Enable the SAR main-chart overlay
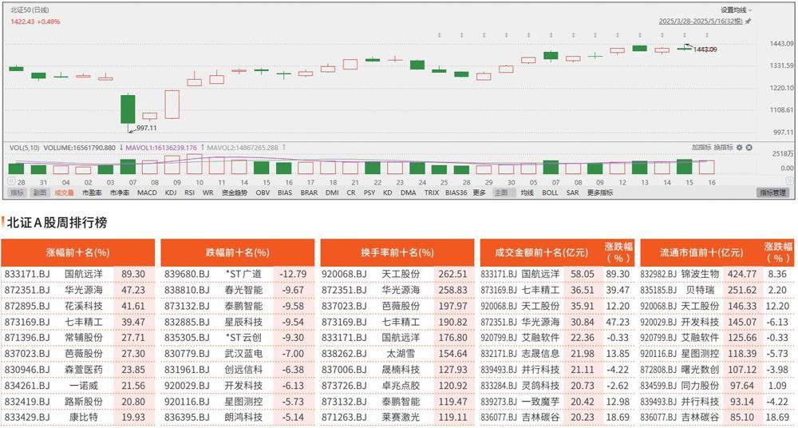798x428 pixels. (572, 192)
